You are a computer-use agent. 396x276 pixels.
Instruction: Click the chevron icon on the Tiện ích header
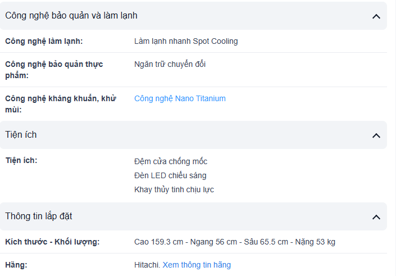tap(376, 135)
